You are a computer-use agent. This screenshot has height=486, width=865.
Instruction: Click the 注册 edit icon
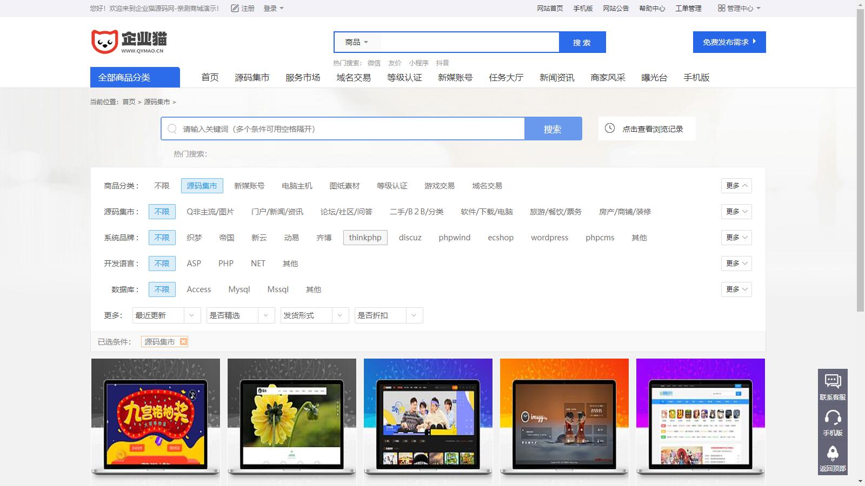click(235, 8)
